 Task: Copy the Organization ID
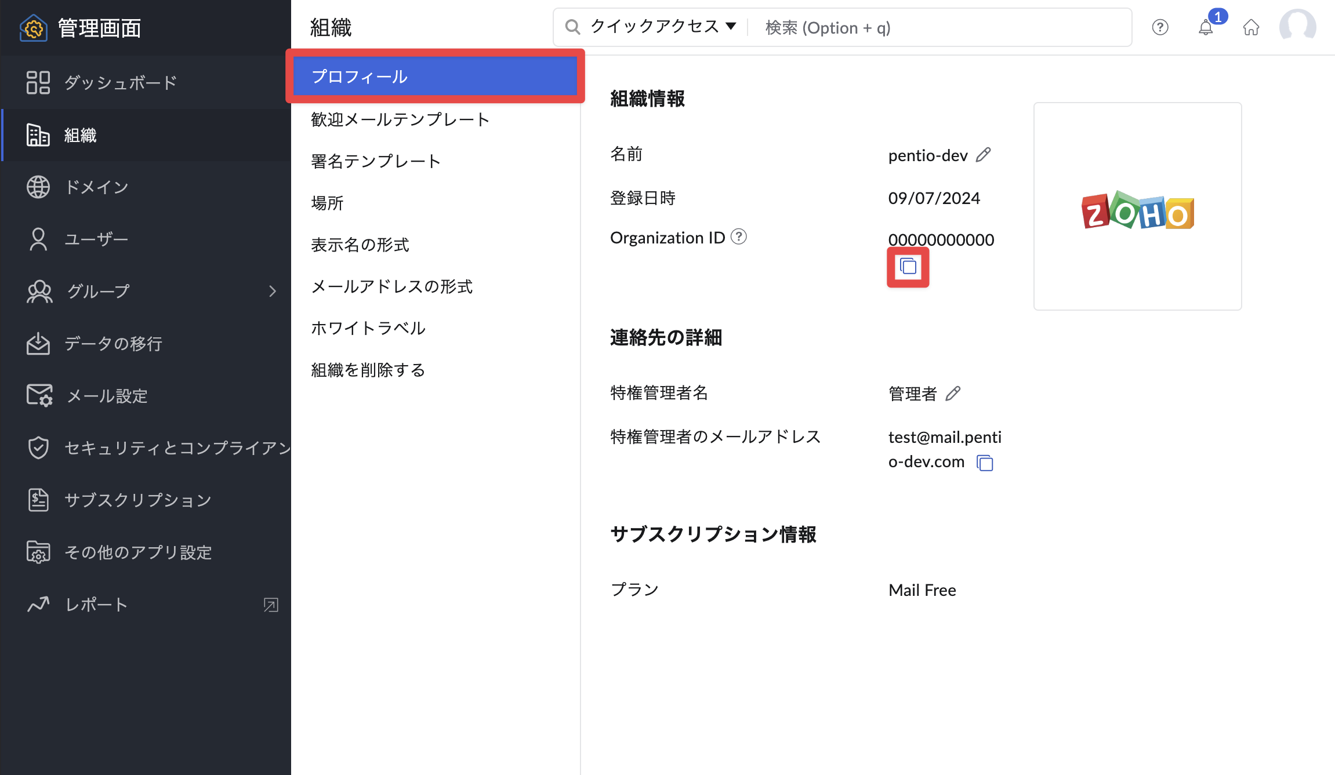point(908,267)
